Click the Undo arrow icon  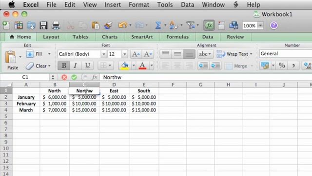123,25
